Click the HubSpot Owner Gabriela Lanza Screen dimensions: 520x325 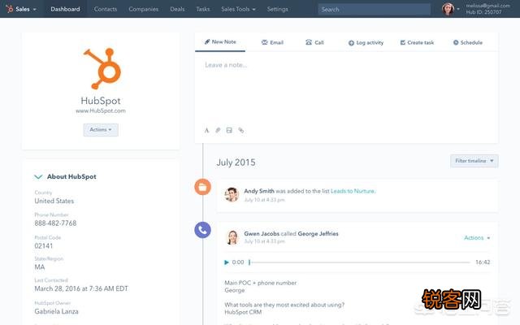[x=56, y=311]
